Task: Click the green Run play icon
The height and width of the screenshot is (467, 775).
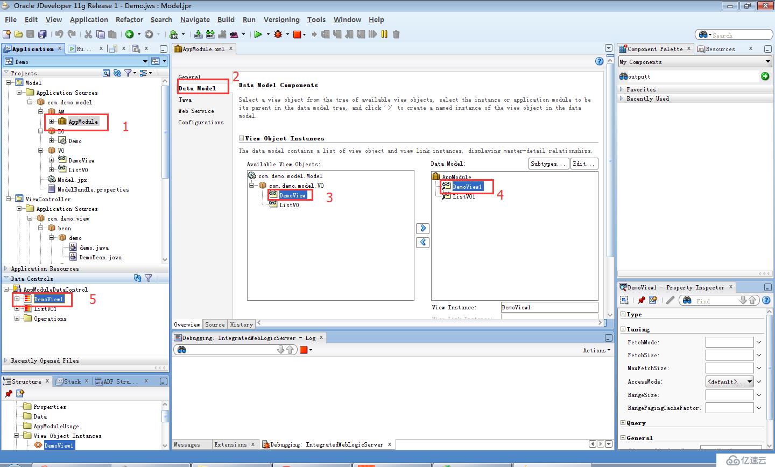Action: [258, 34]
